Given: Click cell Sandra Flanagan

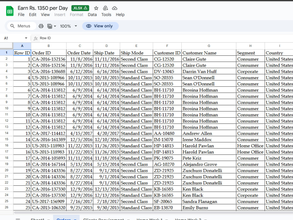Looking at the screenshot, I should pos(209,202).
